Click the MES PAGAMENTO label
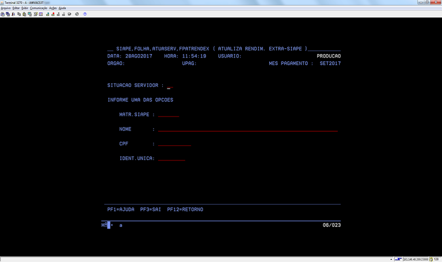This screenshot has height=262, width=442. tap(291, 63)
